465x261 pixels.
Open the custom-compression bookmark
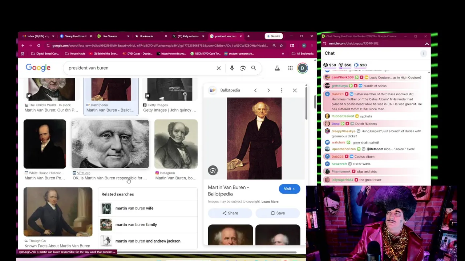[239, 54]
